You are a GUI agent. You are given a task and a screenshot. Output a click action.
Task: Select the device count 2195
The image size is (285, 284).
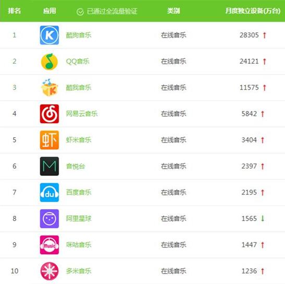(x=249, y=193)
